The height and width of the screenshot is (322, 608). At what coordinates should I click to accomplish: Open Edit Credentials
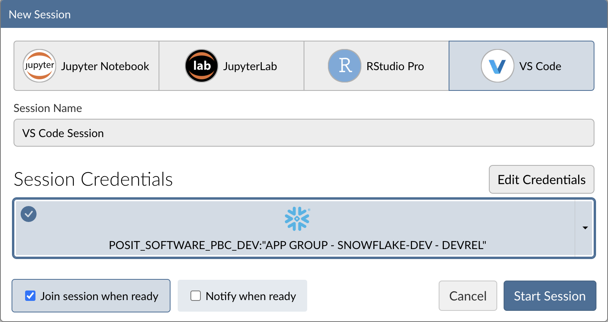coord(541,179)
